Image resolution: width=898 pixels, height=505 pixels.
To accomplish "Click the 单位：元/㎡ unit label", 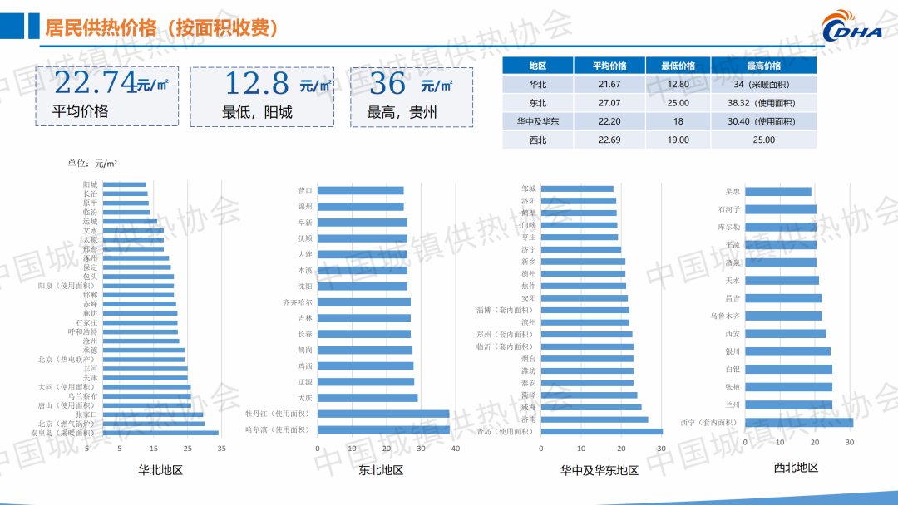I will coord(92,163).
